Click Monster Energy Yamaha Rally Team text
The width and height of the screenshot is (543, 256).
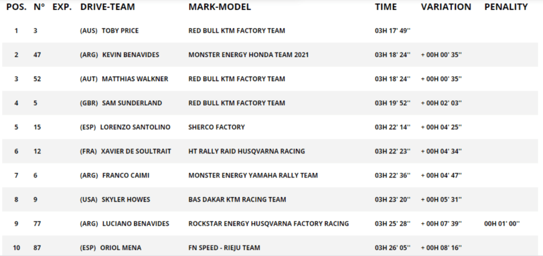pyautogui.click(x=253, y=175)
